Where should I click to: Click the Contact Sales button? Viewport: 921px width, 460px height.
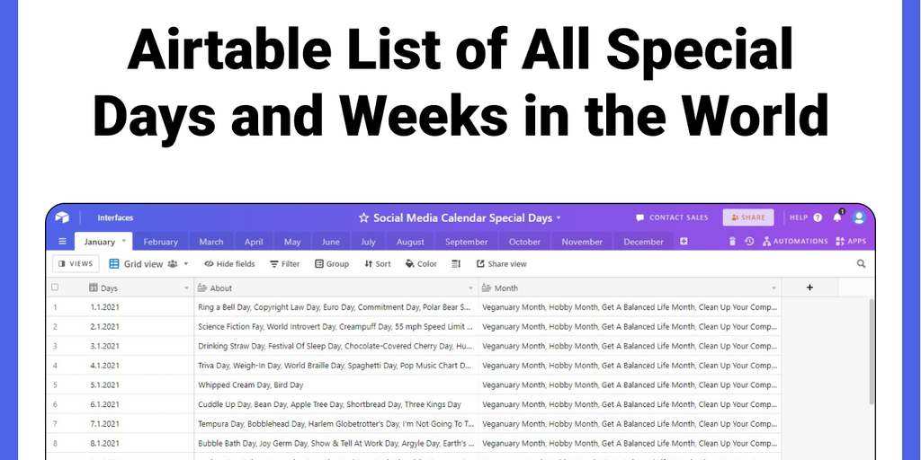[x=672, y=217]
